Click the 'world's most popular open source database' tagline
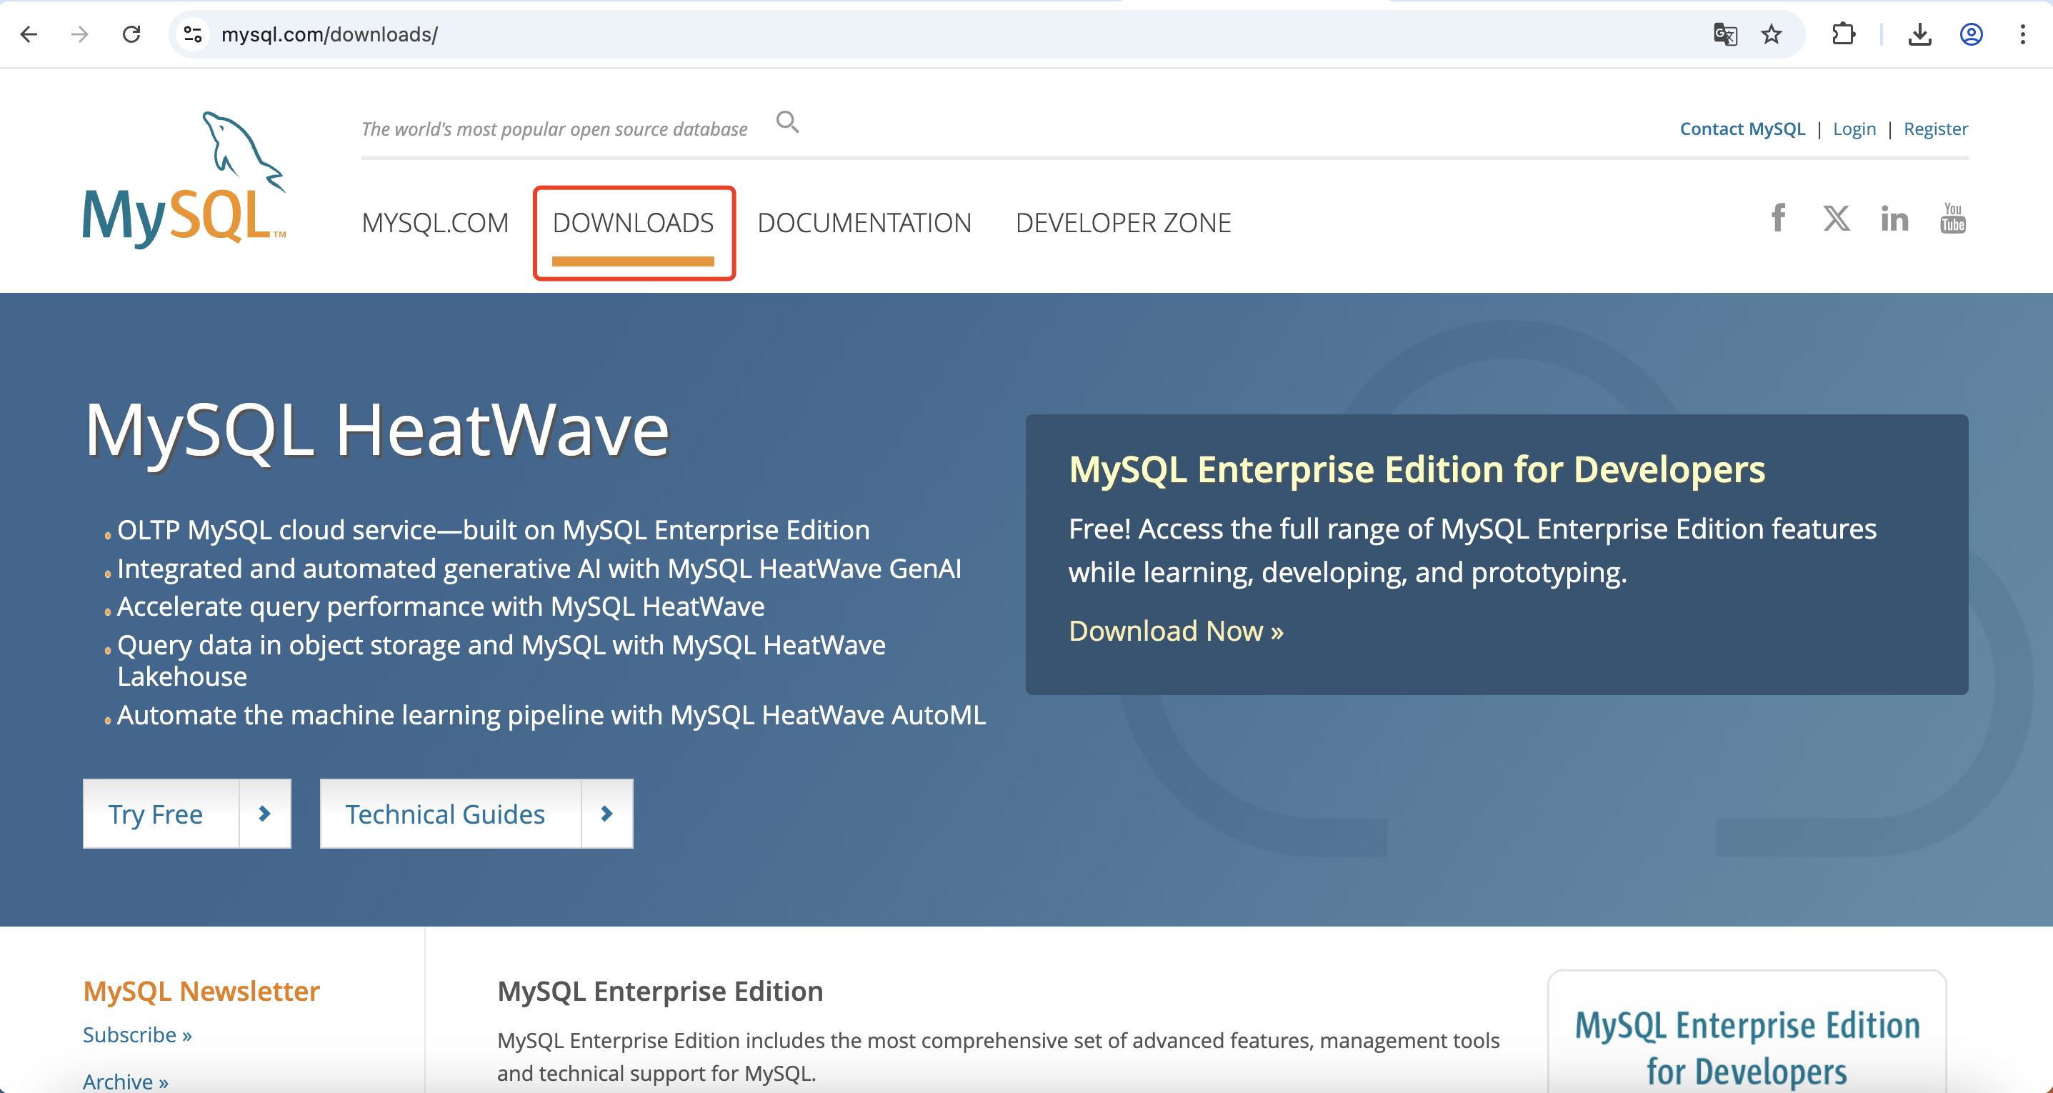The image size is (2053, 1093). 555,129
